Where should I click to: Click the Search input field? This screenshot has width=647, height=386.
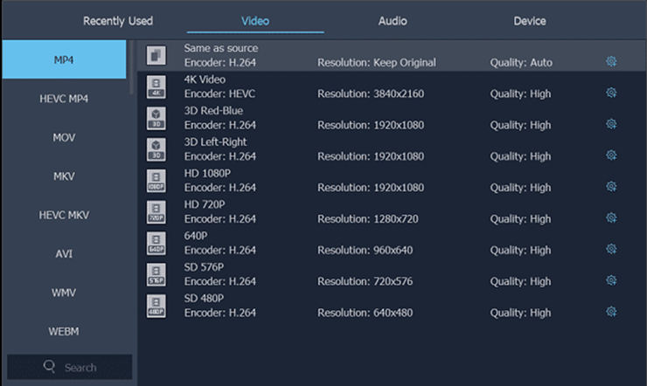(x=70, y=368)
